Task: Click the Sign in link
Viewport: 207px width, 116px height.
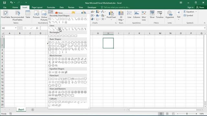Action: point(191,7)
